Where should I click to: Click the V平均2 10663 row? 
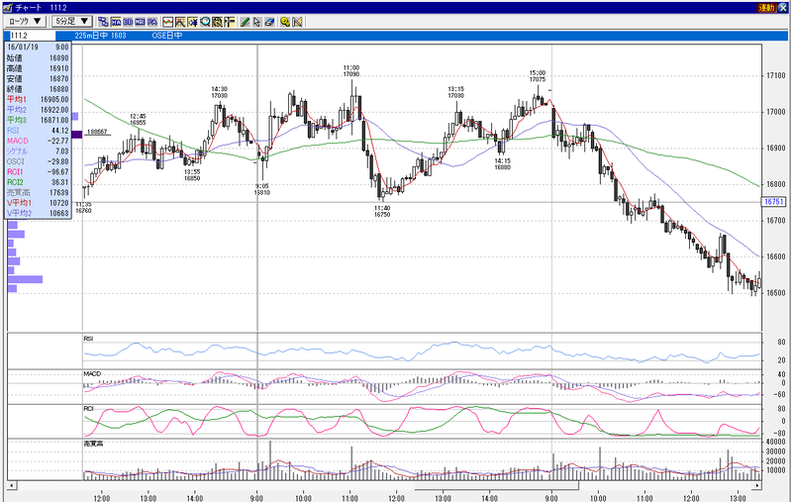coord(38,213)
